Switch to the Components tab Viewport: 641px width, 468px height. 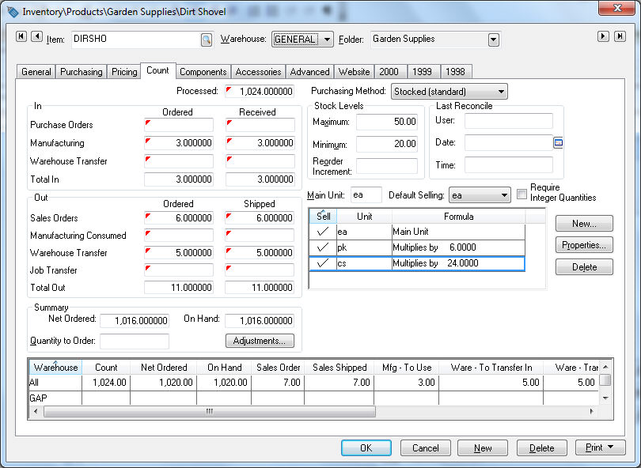coord(203,71)
